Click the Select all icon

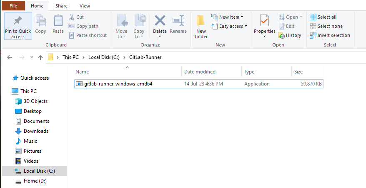(313, 17)
